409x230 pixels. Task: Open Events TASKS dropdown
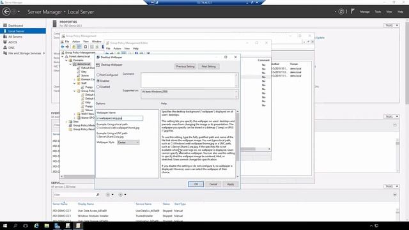pos(391,116)
